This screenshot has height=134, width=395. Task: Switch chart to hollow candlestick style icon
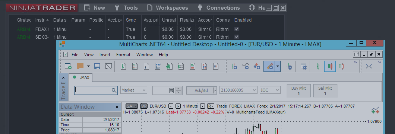[x=341, y=66]
